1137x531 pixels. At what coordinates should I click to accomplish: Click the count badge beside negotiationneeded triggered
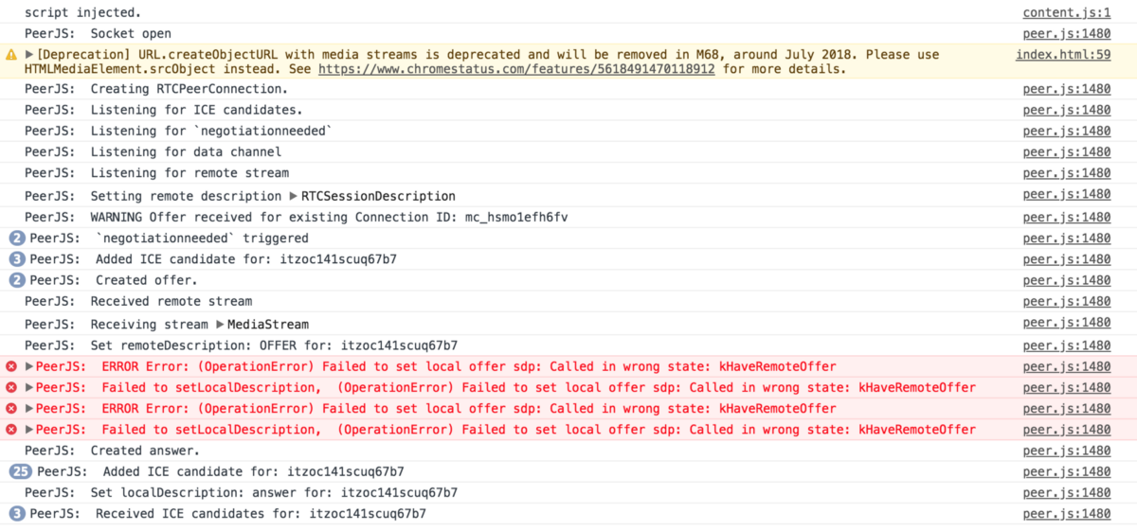(16, 239)
